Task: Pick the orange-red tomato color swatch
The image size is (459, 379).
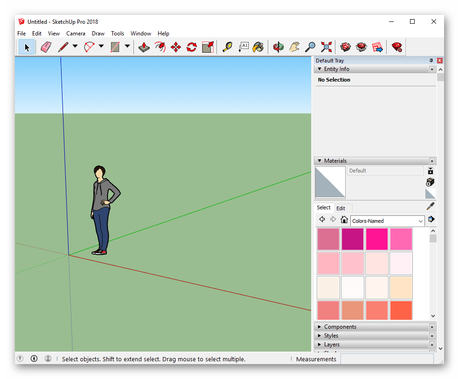Action: point(401,310)
